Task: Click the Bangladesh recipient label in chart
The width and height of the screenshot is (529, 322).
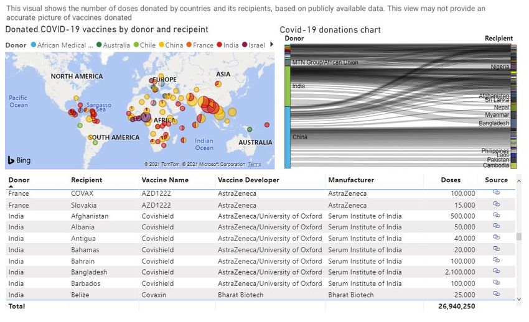Action: tap(494, 123)
